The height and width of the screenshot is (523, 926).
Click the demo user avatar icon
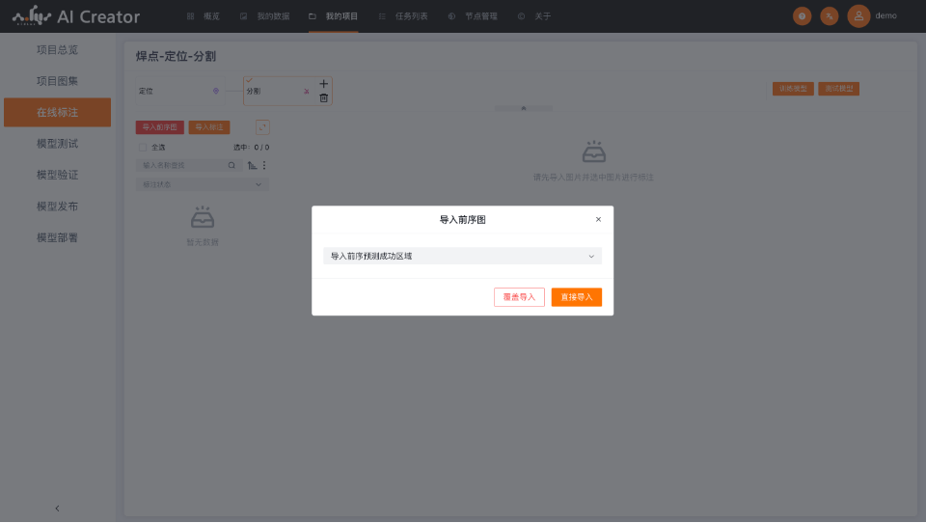(858, 16)
